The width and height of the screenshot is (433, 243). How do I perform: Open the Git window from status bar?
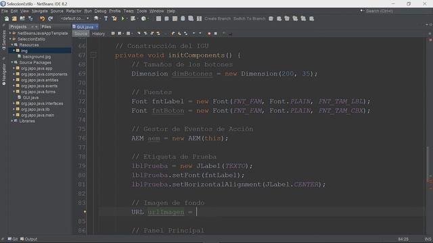click(13, 239)
